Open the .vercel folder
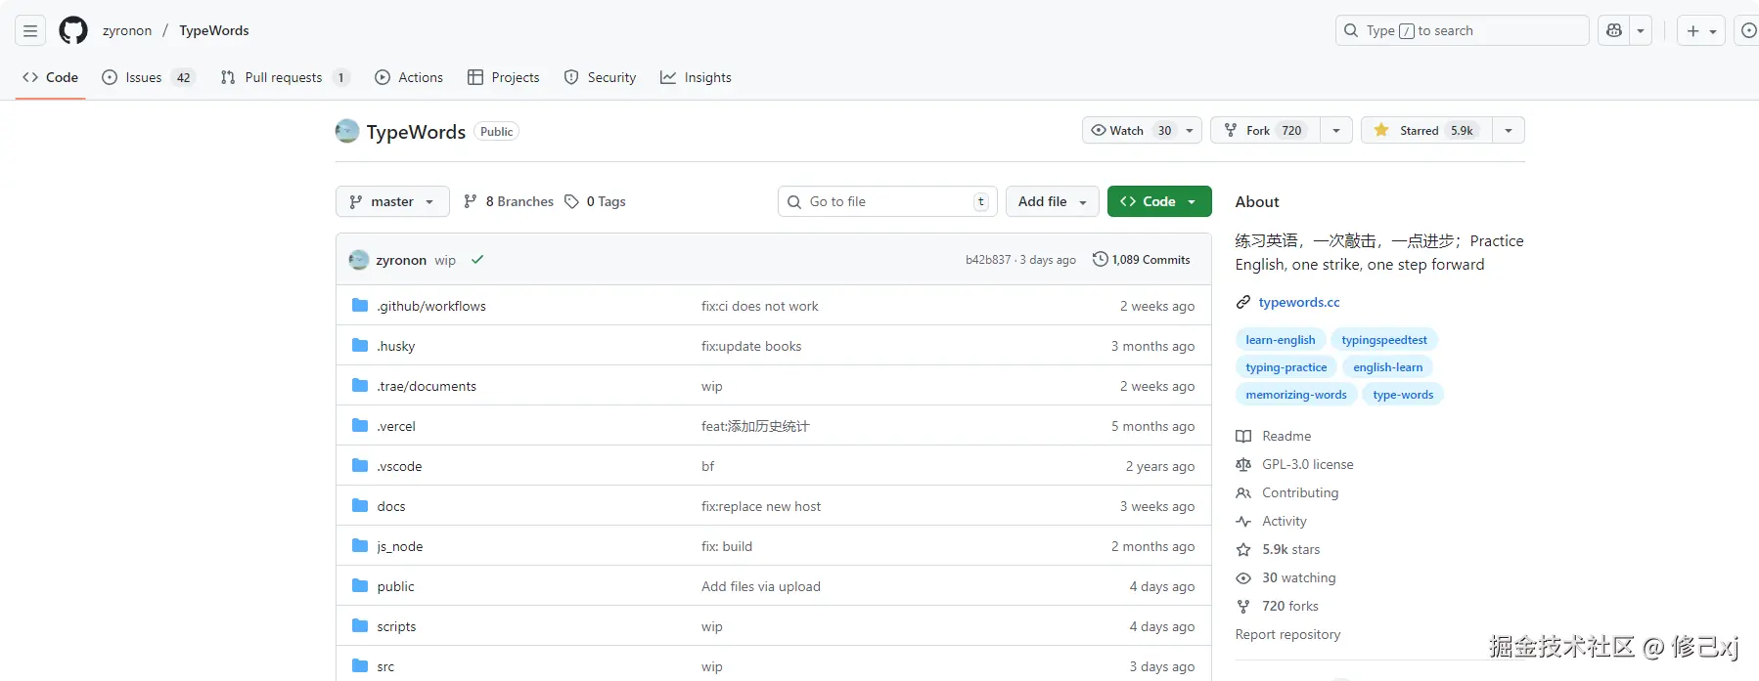Screen dimensions: 1759x681 pyautogui.click(x=396, y=426)
